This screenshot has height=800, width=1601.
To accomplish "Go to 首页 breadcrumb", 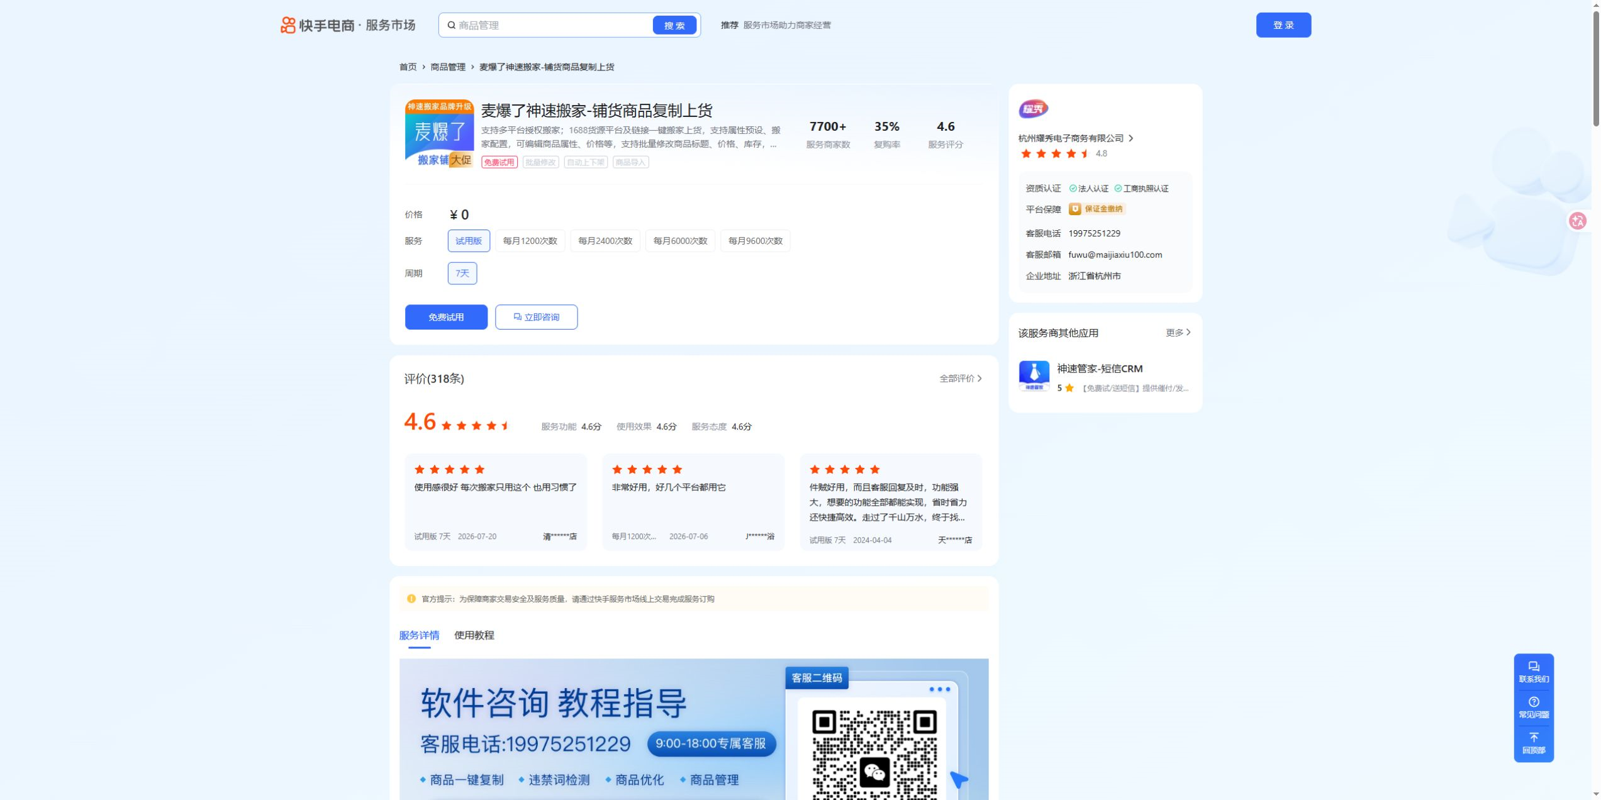I will tap(408, 67).
